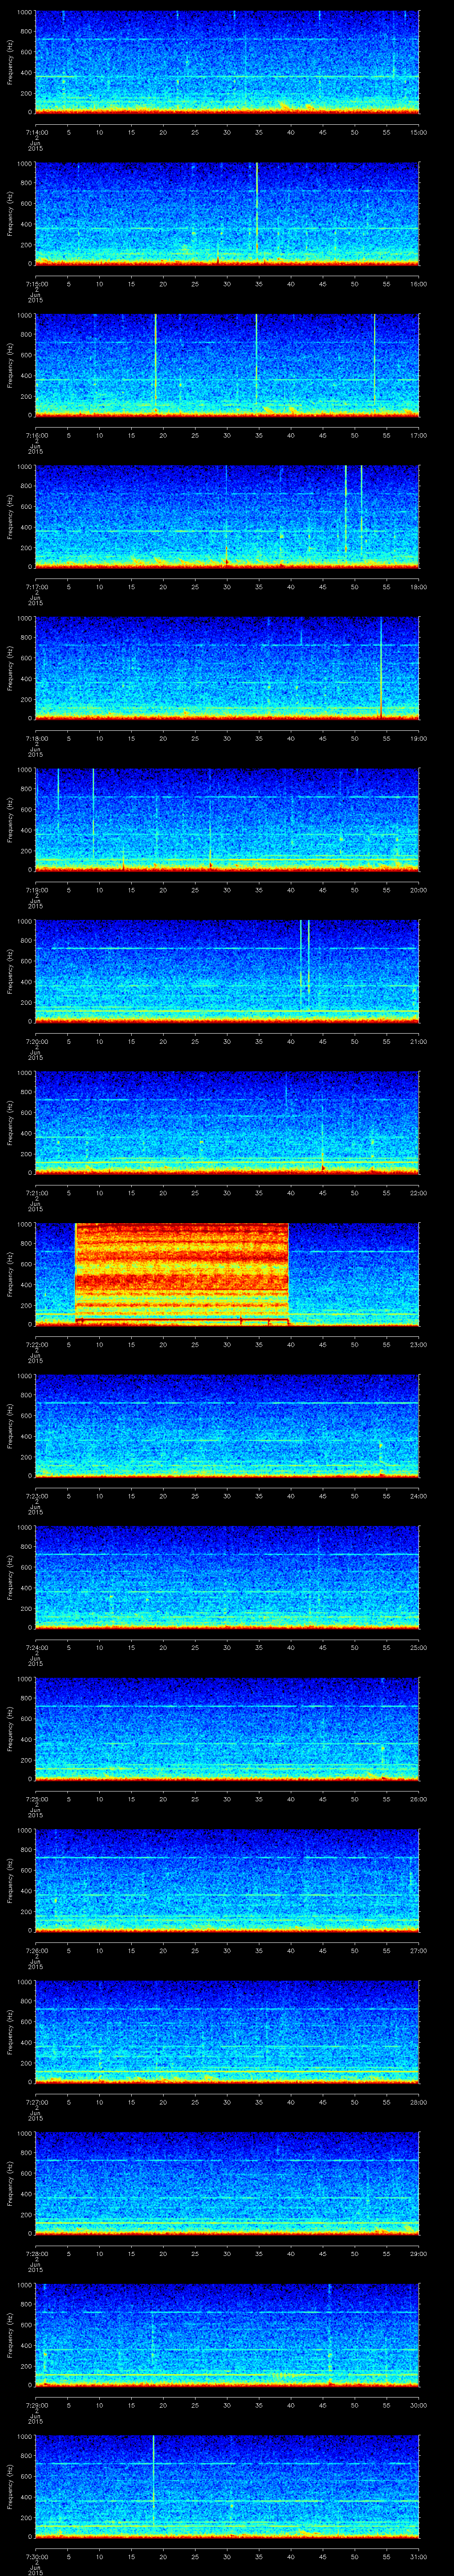The height and width of the screenshot is (2576, 454).
Task: Click the 15:00 end time label
Action: (x=418, y=132)
